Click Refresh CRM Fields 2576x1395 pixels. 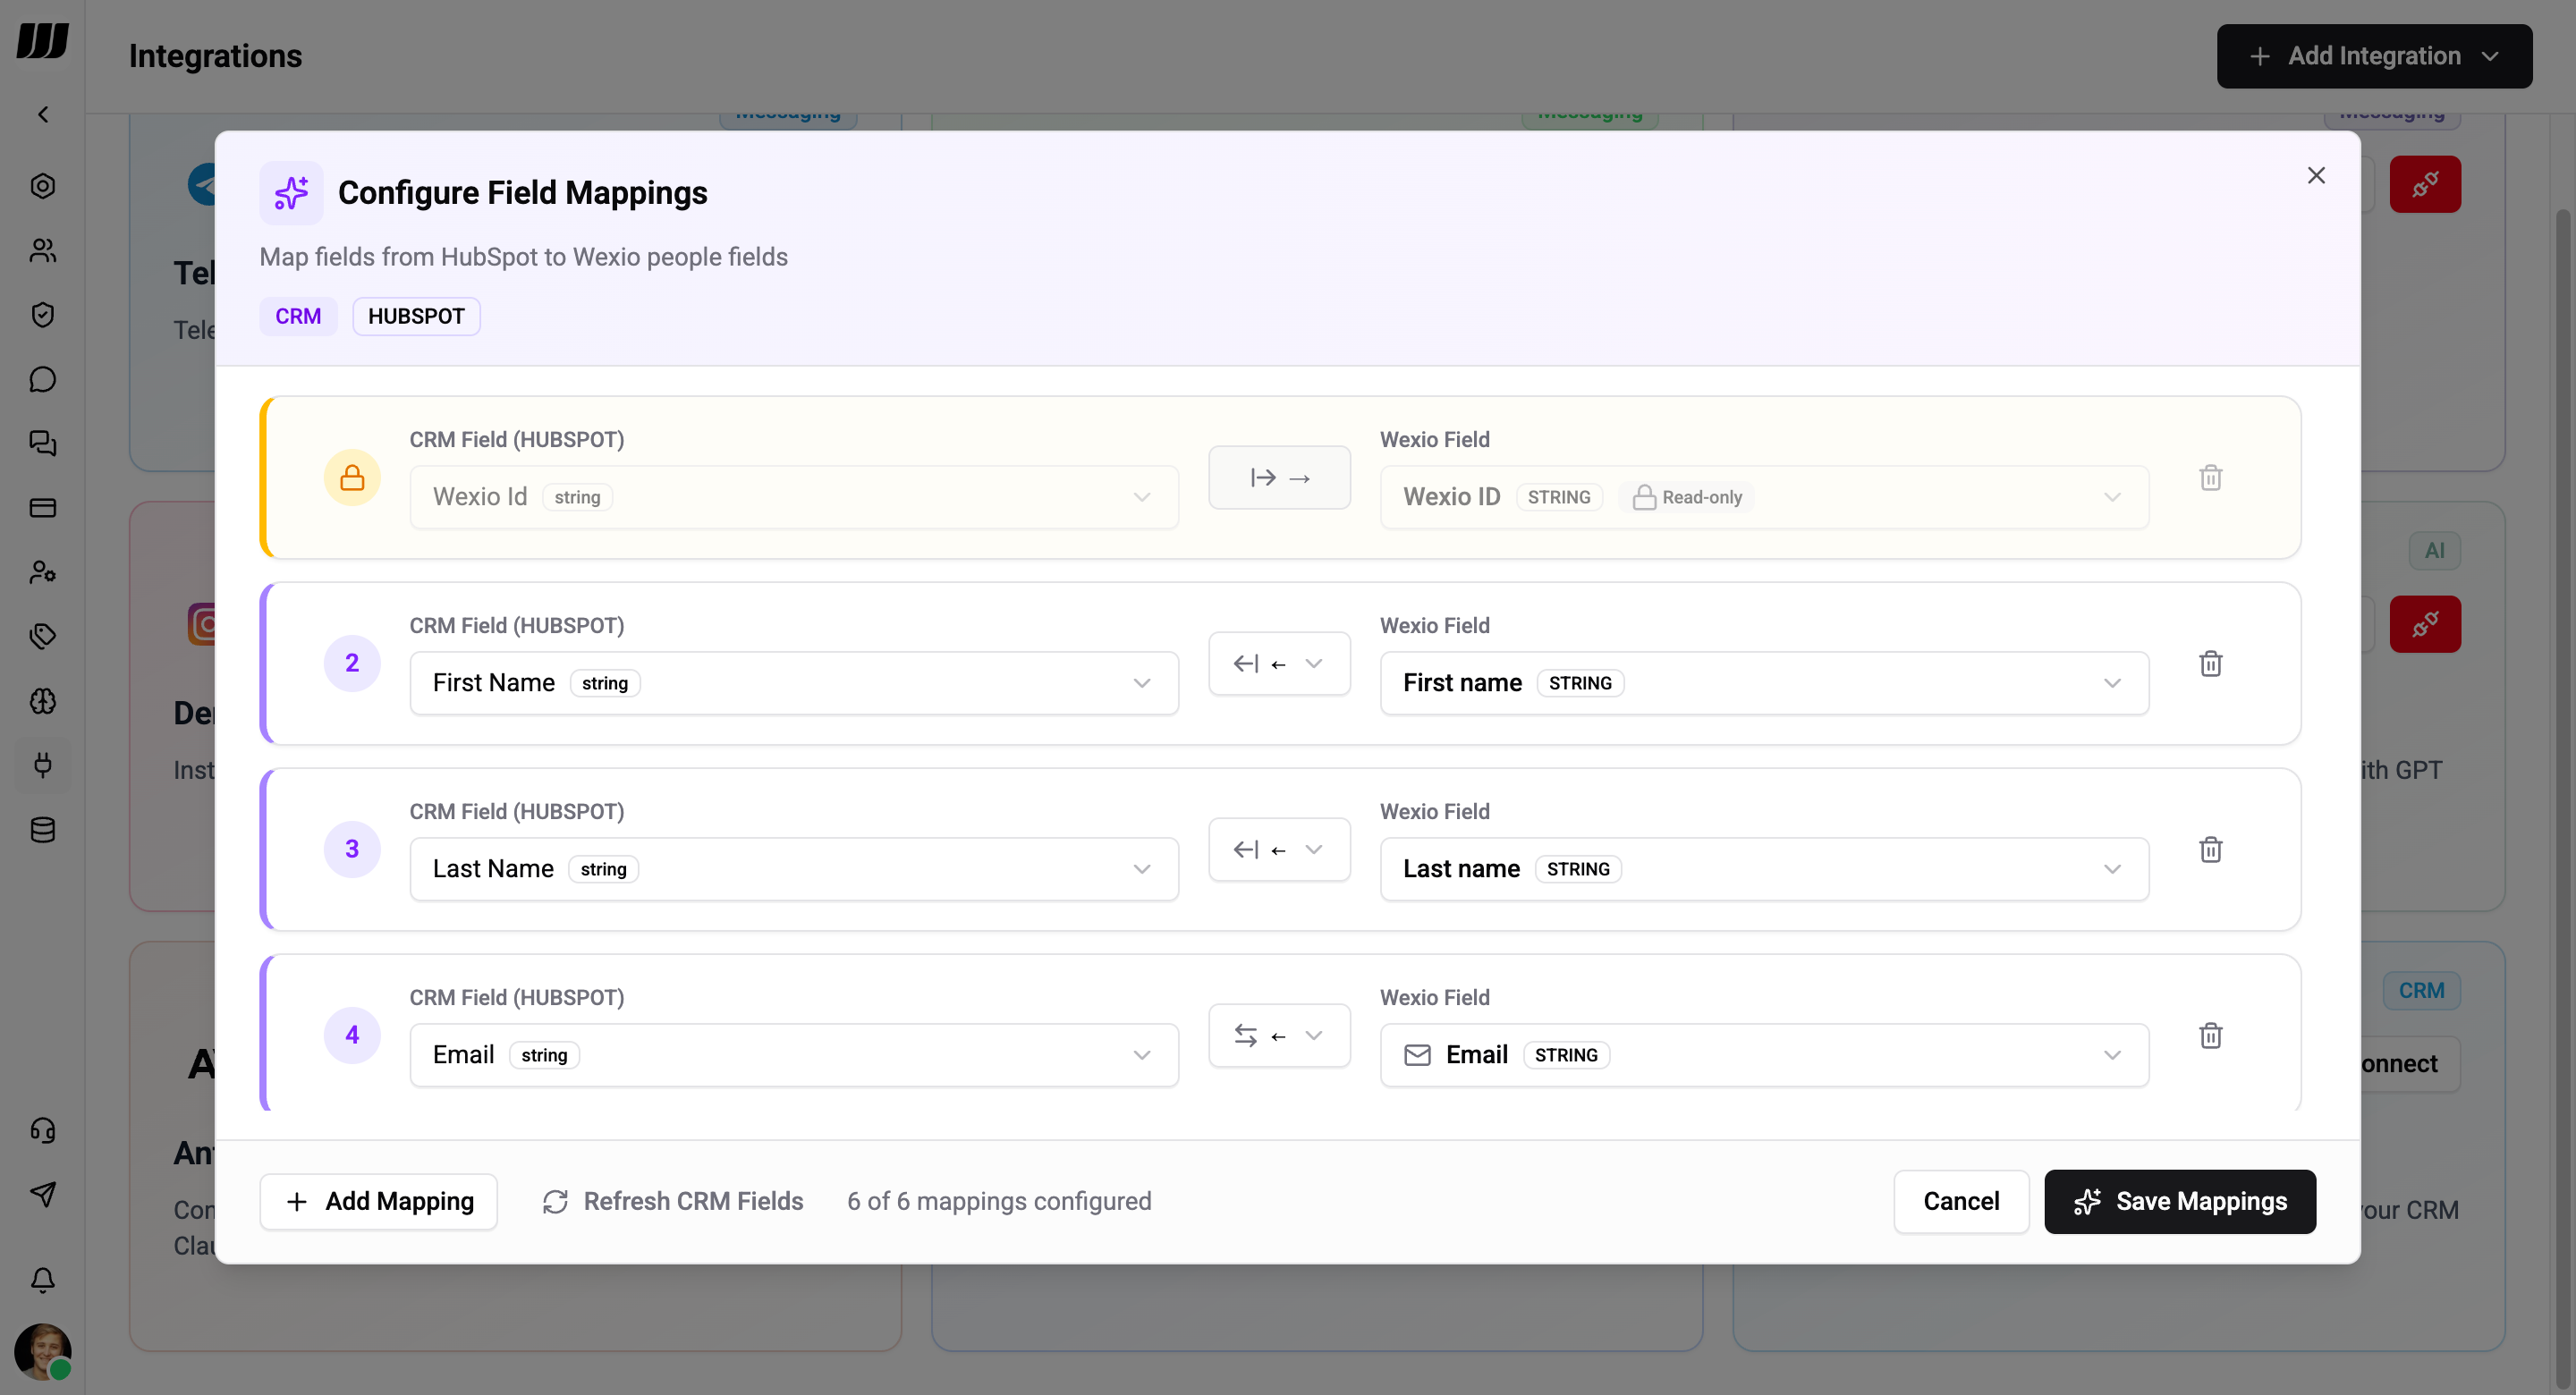pyautogui.click(x=671, y=1201)
